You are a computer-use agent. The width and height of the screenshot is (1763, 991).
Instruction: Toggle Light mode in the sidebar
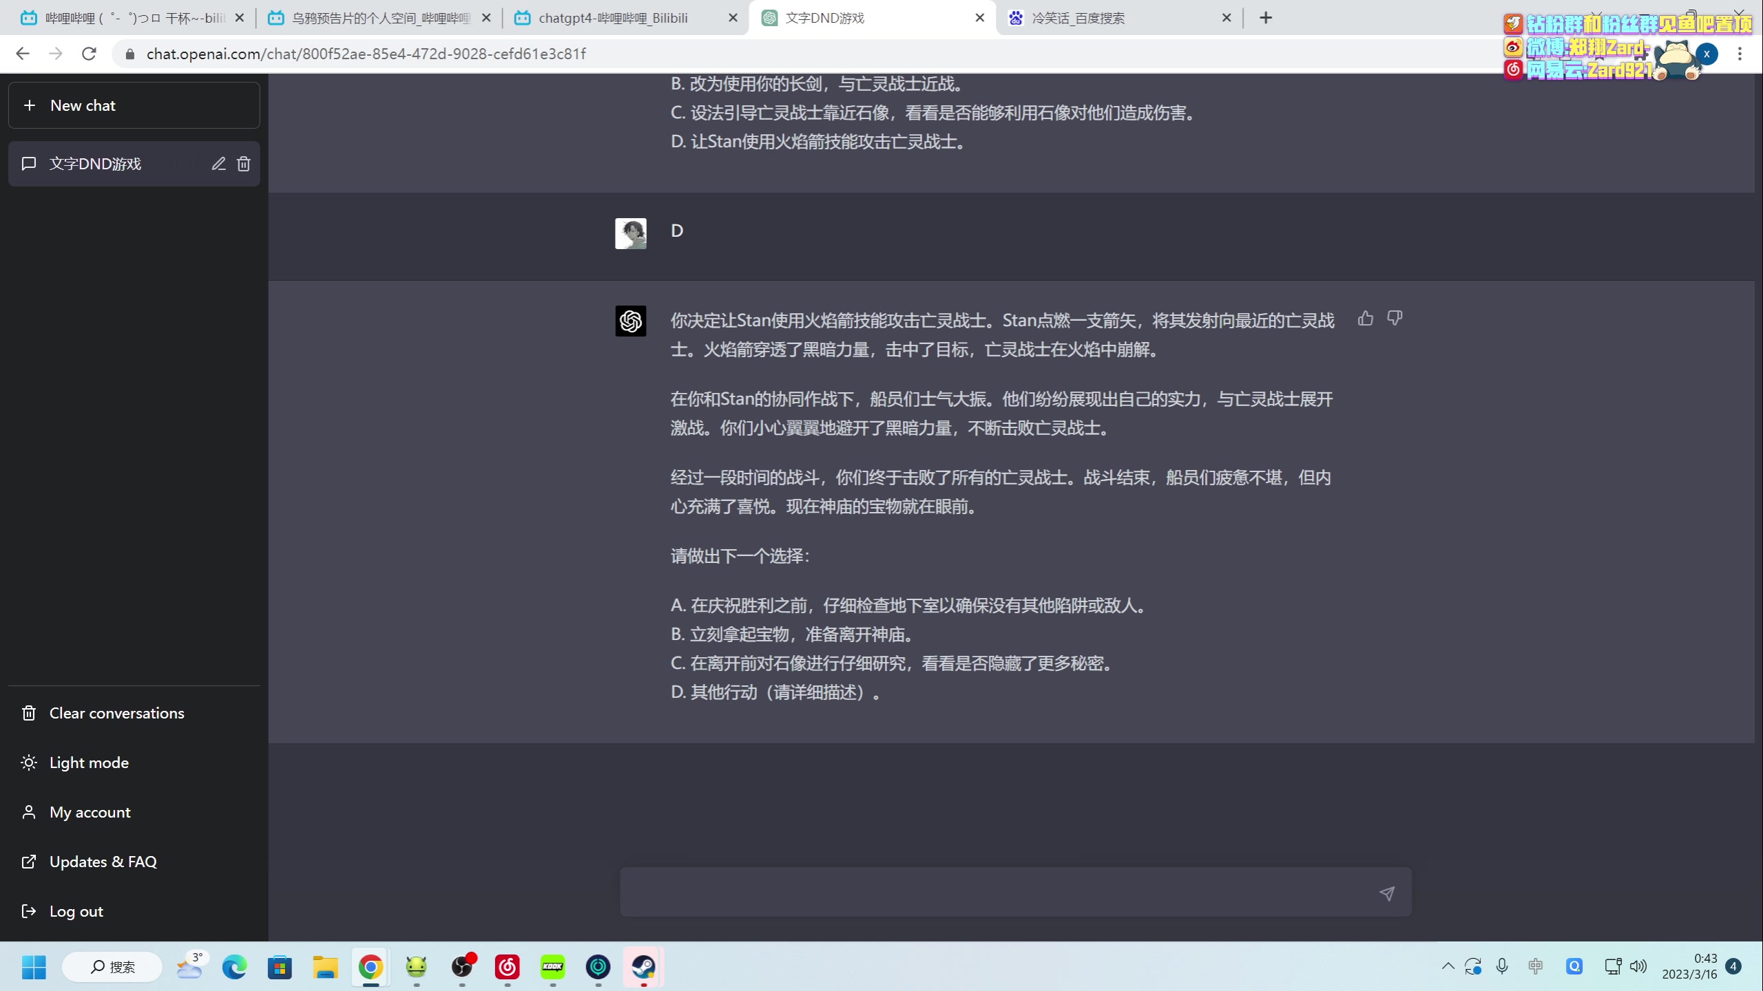[x=89, y=763]
